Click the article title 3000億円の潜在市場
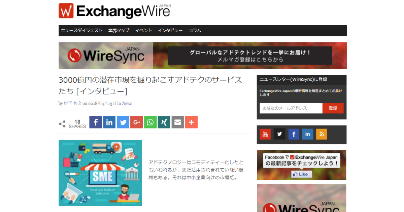Viewport: 404px width, 212px height. coord(150,85)
